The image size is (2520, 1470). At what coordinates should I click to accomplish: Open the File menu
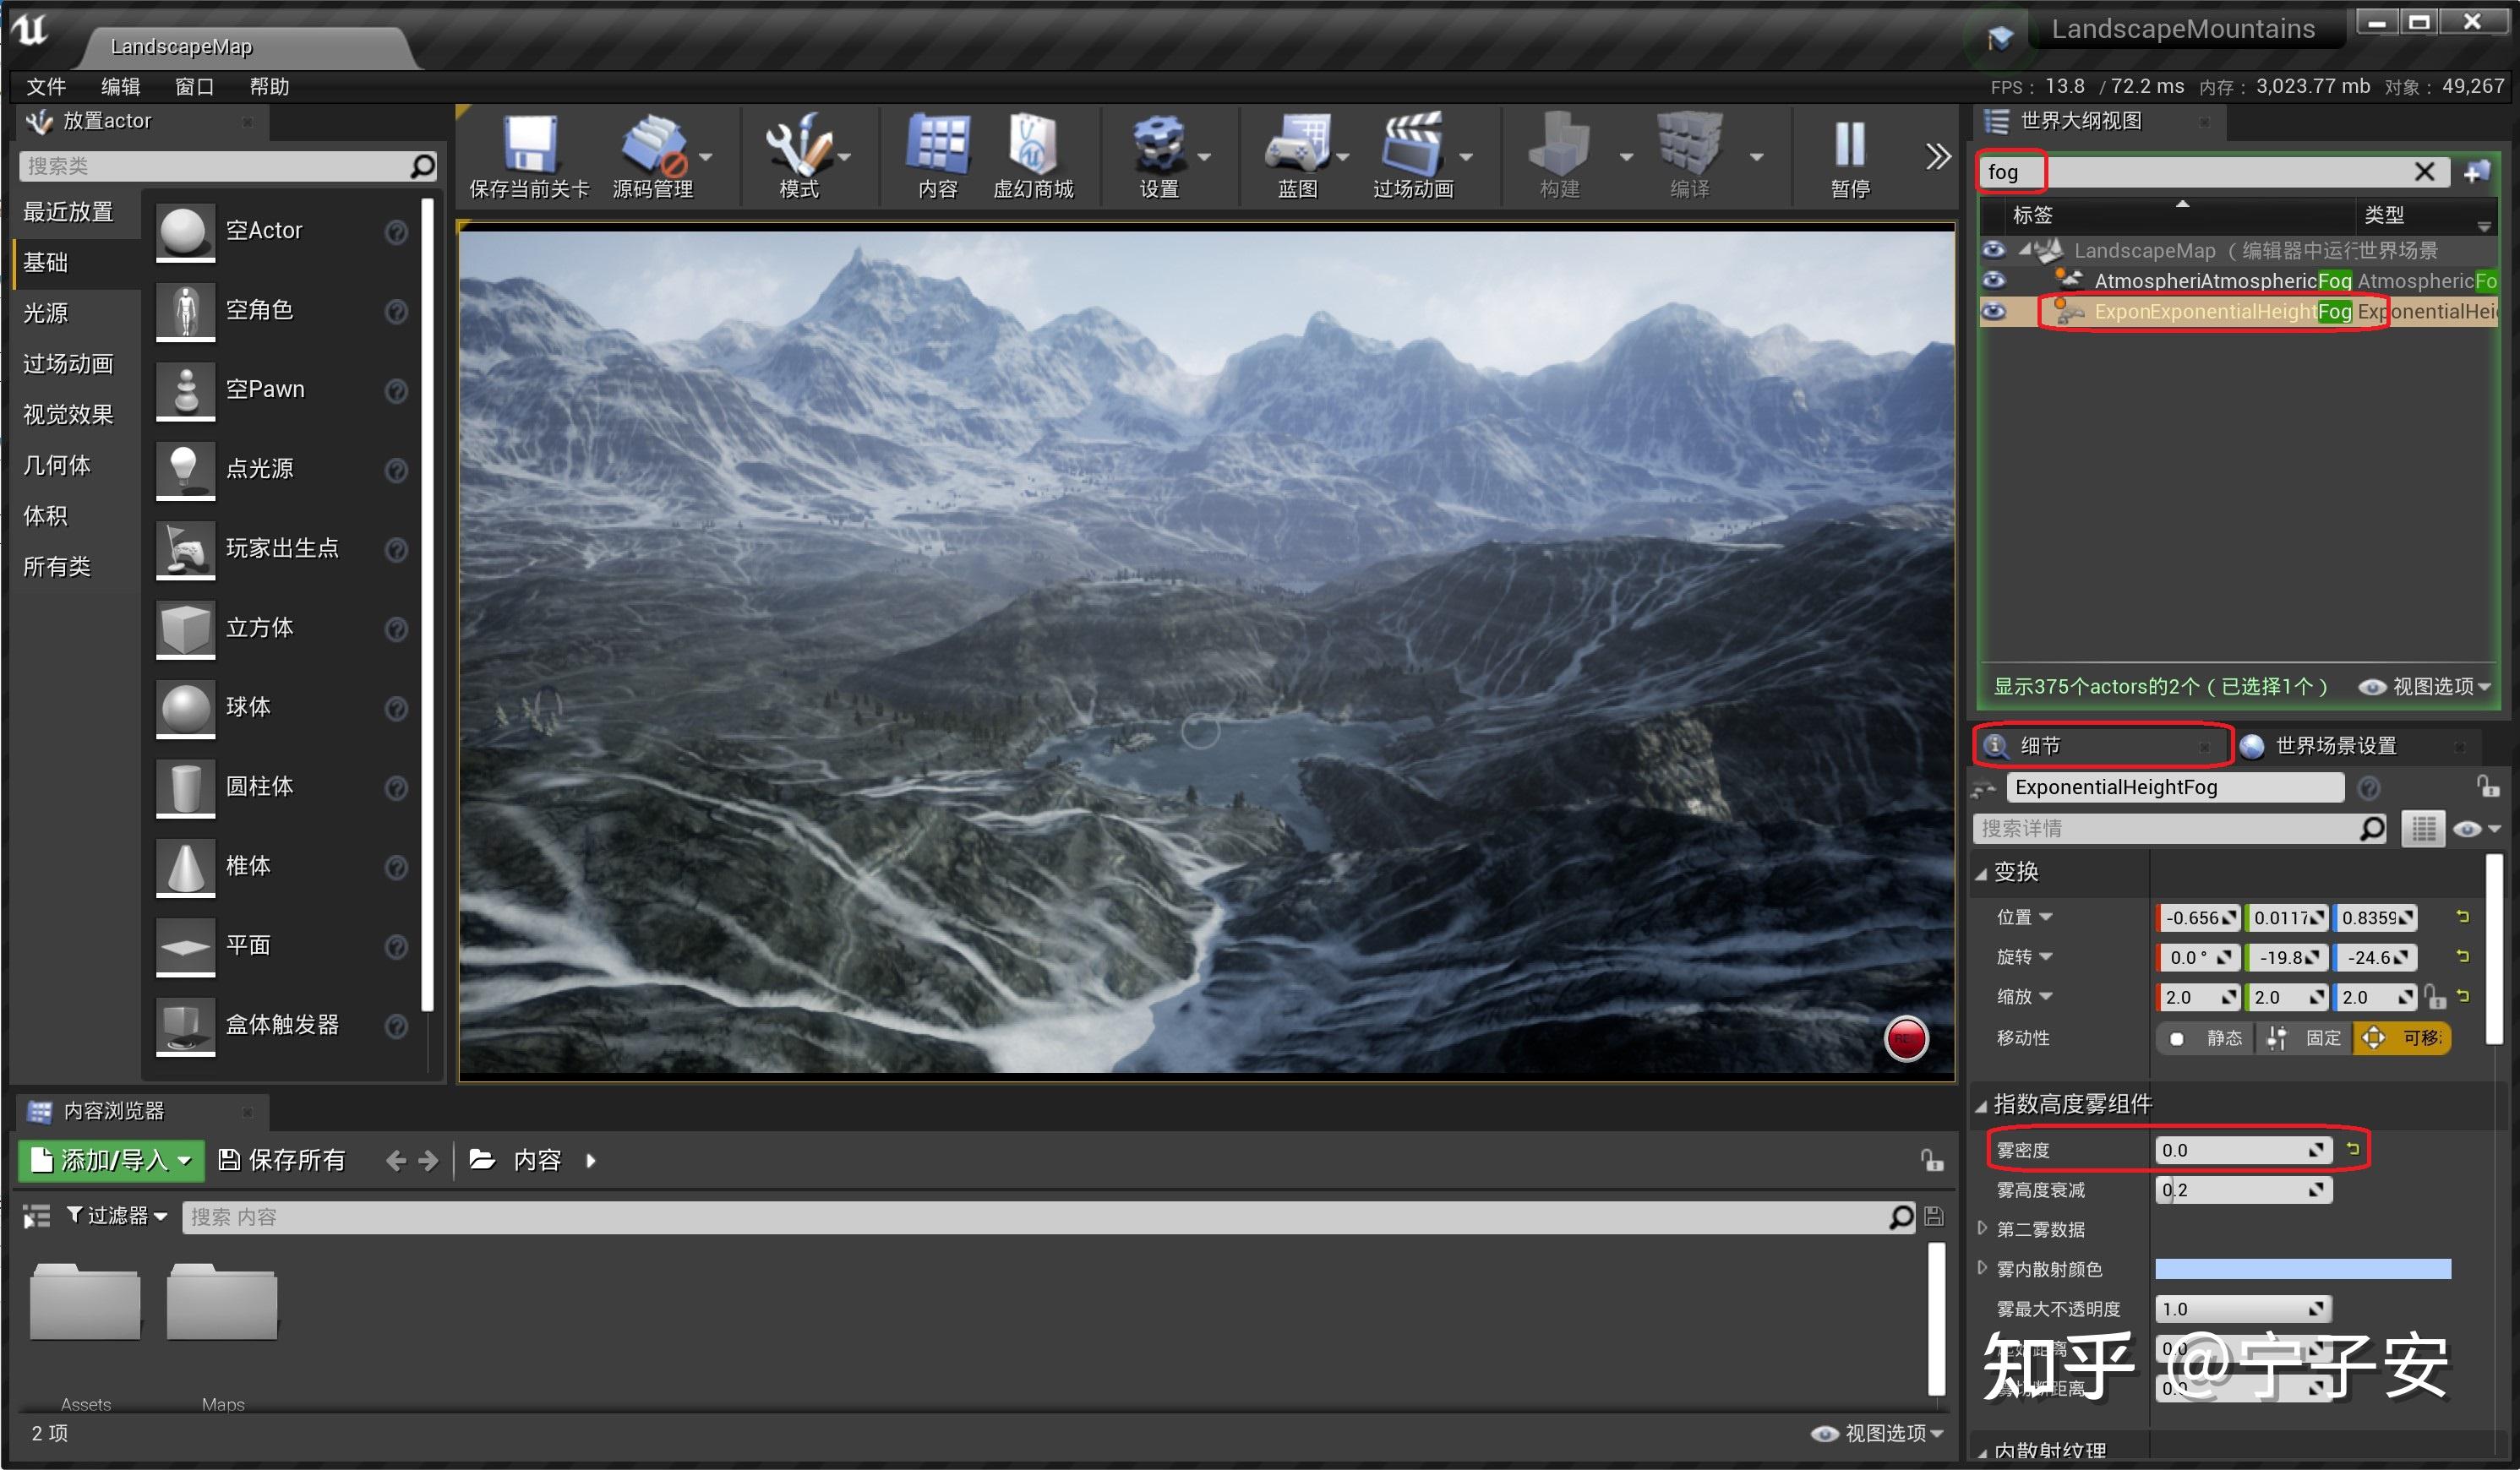46,87
